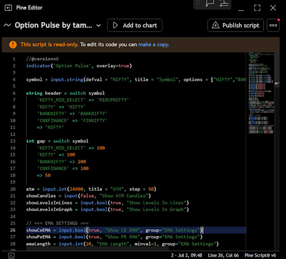Image resolution: width=286 pixels, height=259 pixels.
Task: Open the three-dot more options menu
Action: [x=273, y=25]
